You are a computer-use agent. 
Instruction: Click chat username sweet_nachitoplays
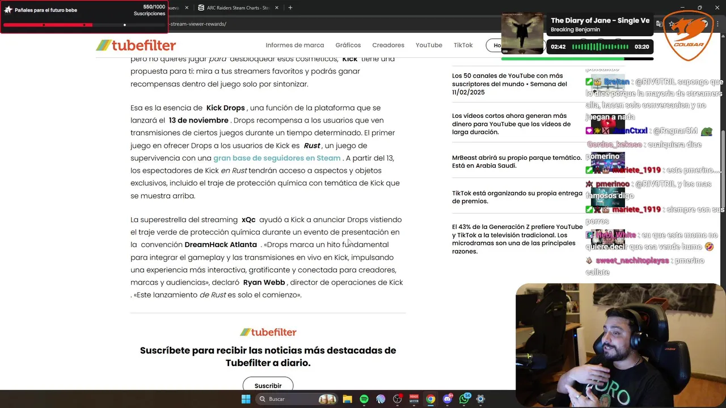click(632, 261)
